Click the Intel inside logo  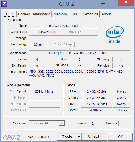point(115,35)
